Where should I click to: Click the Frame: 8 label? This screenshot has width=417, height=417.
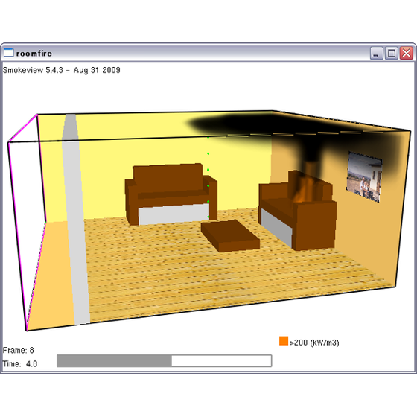tap(19, 350)
